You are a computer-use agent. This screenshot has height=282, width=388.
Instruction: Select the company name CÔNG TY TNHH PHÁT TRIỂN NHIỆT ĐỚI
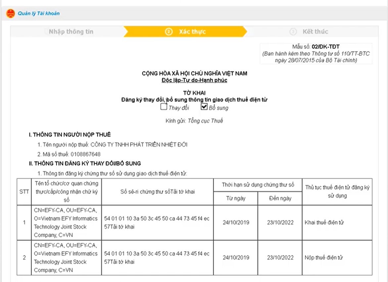139,144
